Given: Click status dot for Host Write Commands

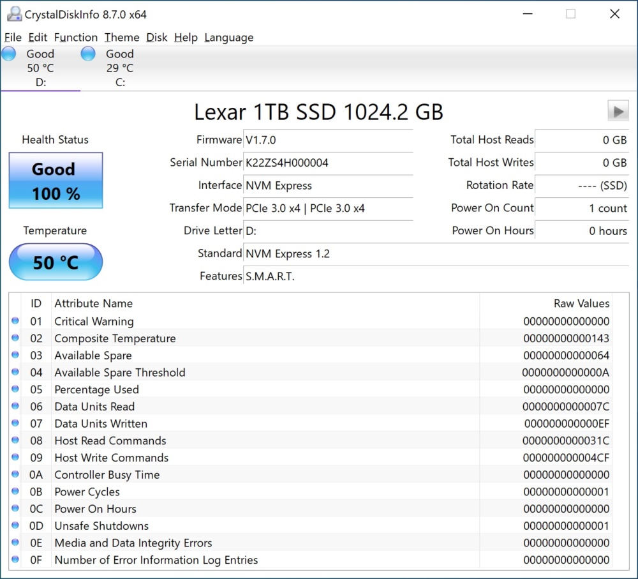Looking at the screenshot, I should tap(15, 458).
